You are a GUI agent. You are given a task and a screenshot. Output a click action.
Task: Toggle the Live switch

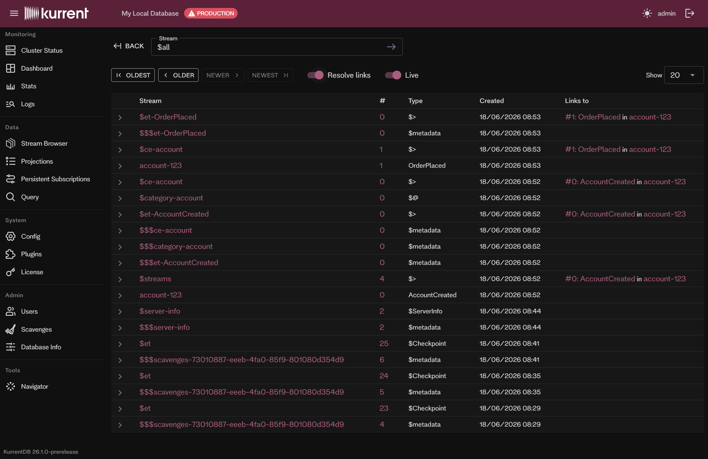click(393, 75)
